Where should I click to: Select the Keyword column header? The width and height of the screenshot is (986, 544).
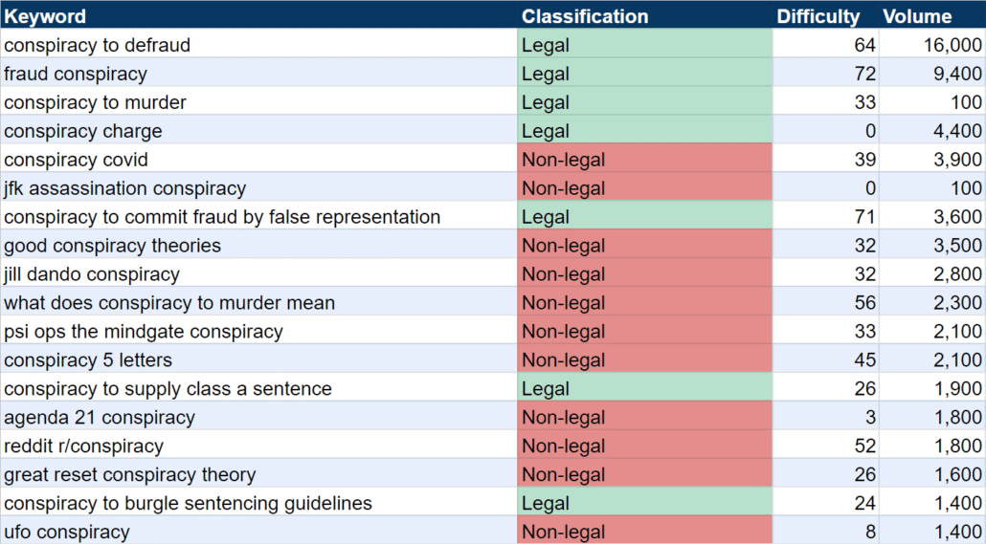tap(258, 15)
